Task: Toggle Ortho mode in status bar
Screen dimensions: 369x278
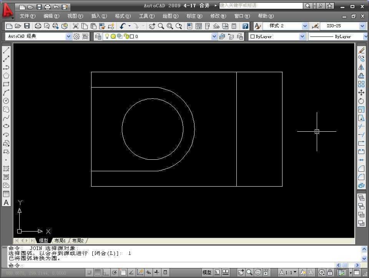Action: tap(106, 272)
